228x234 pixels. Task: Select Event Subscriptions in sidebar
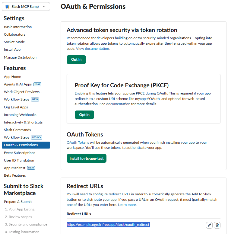[20, 153]
